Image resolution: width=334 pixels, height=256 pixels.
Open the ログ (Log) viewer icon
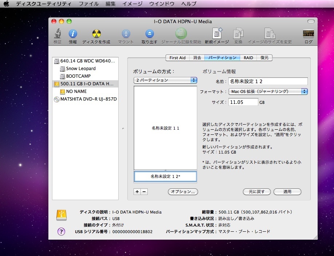(x=308, y=34)
